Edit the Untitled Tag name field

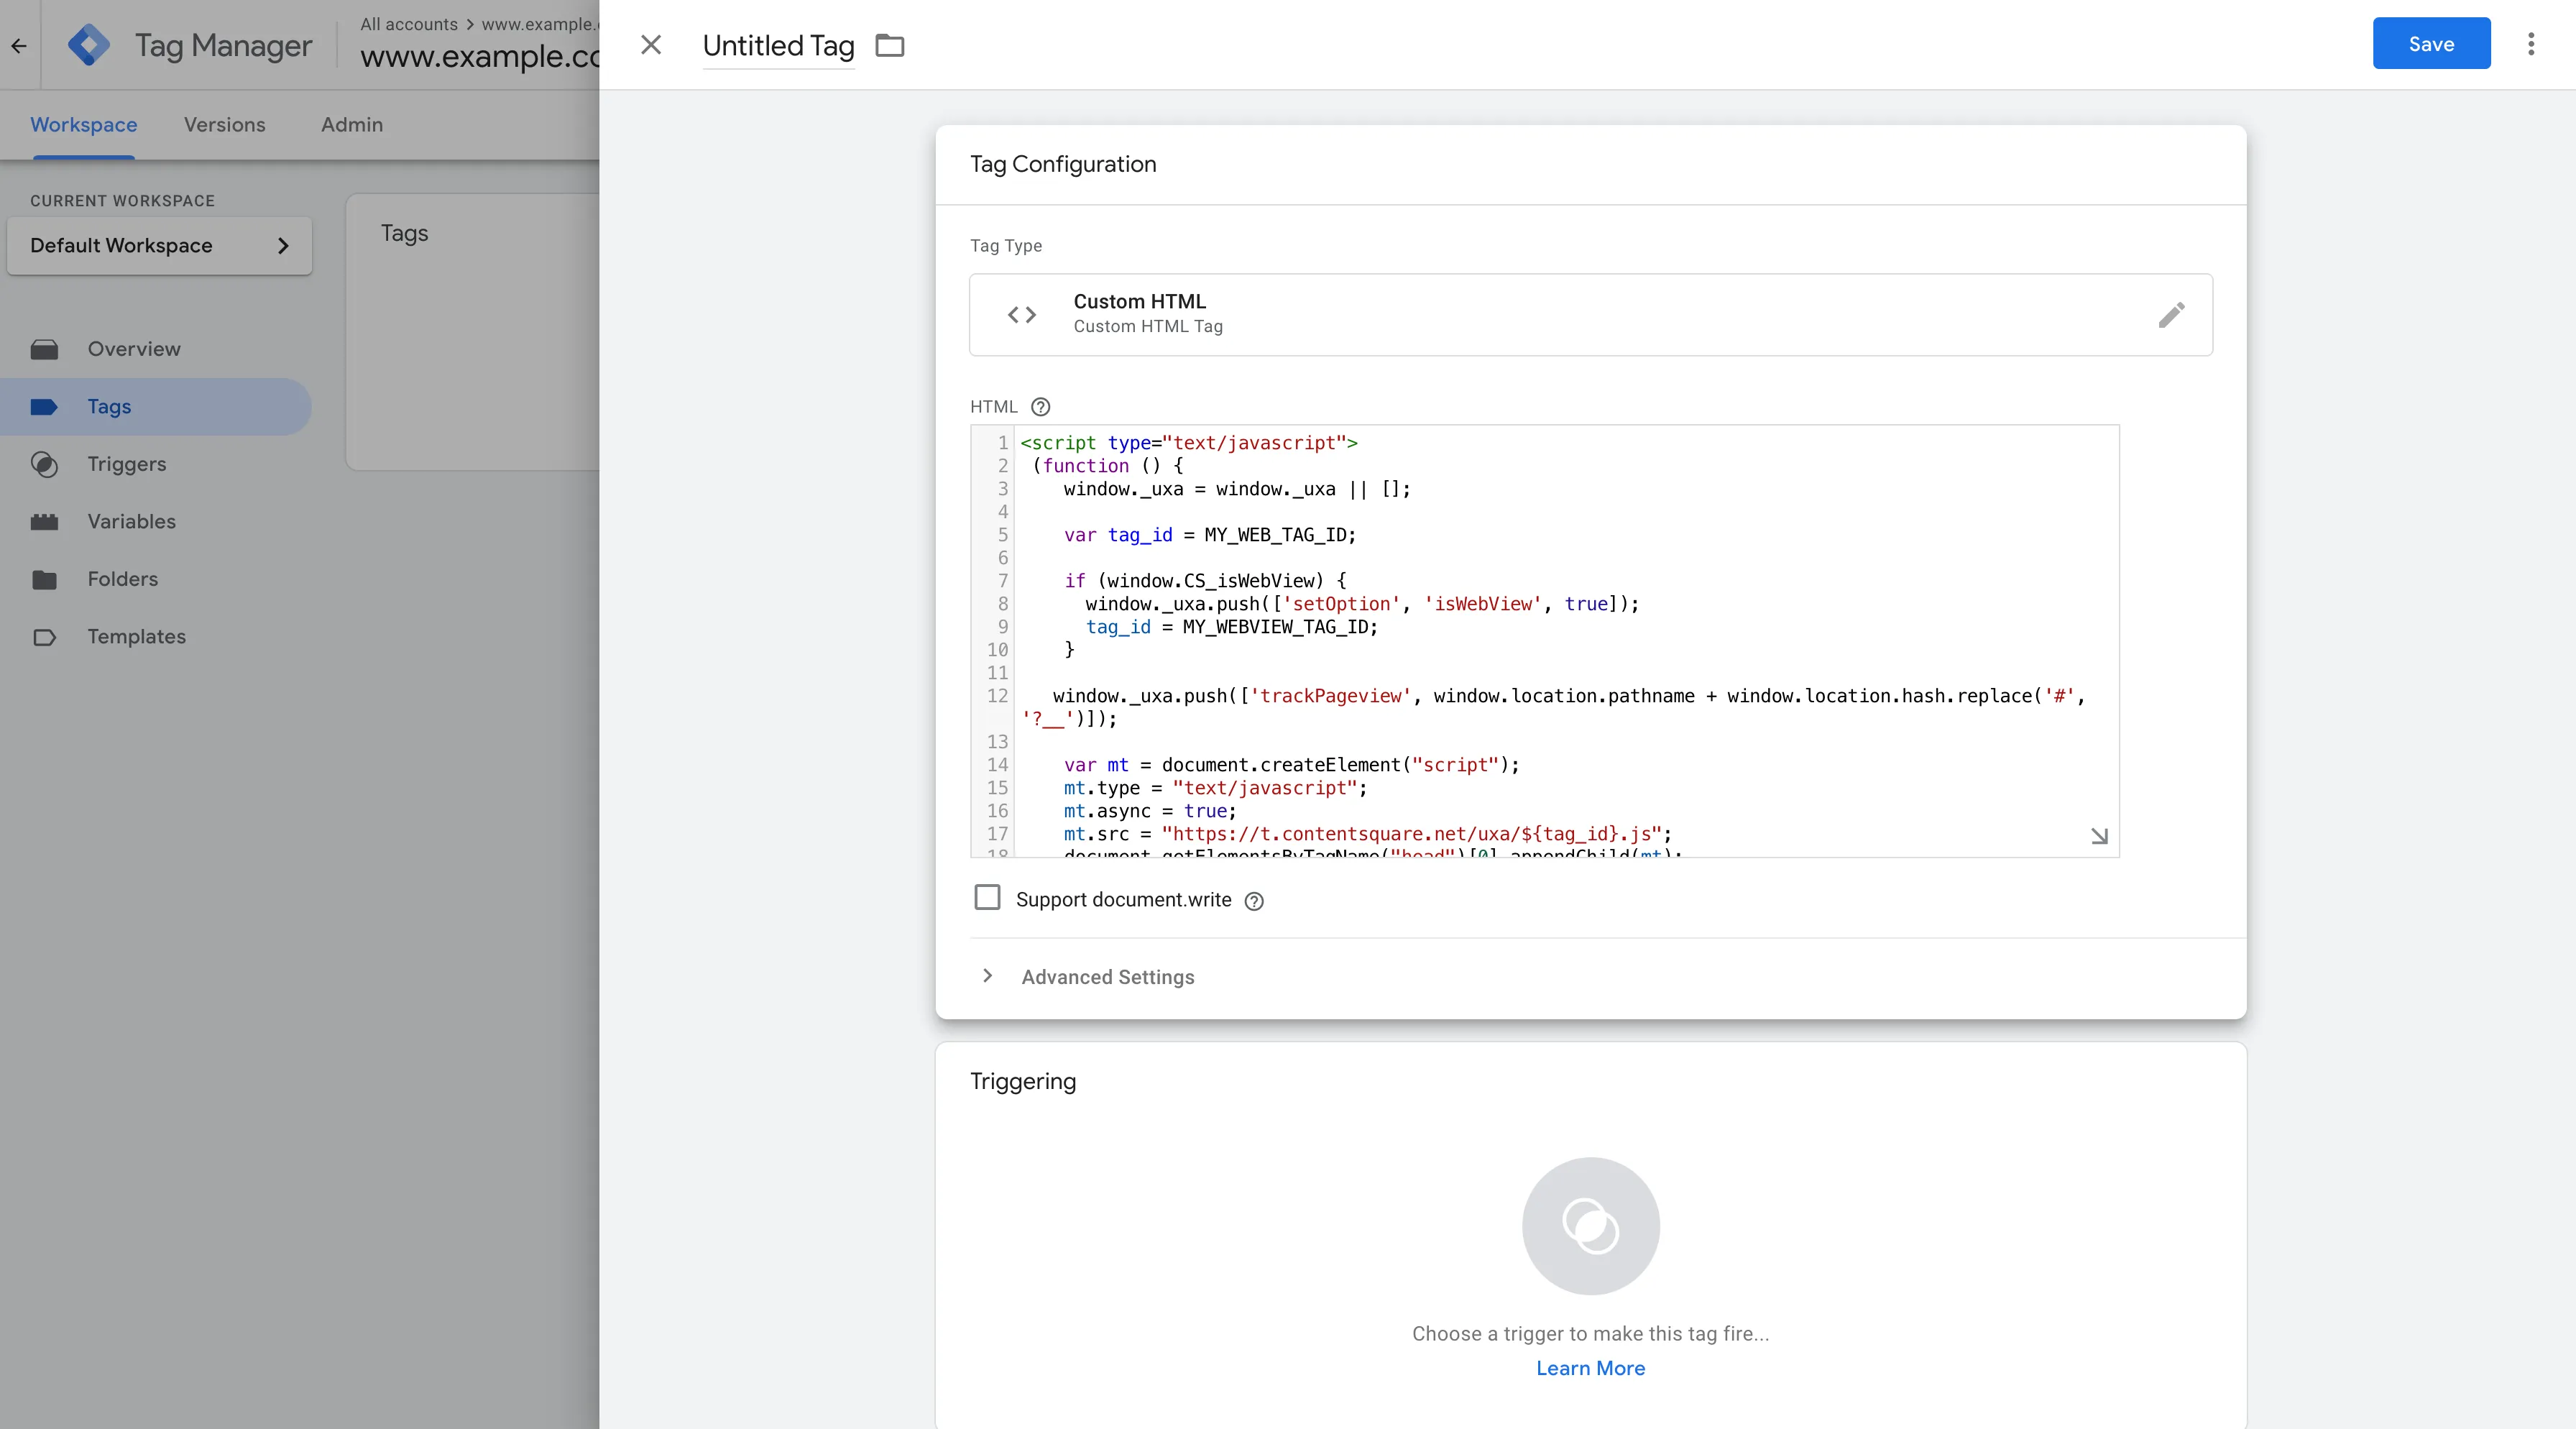(x=778, y=46)
